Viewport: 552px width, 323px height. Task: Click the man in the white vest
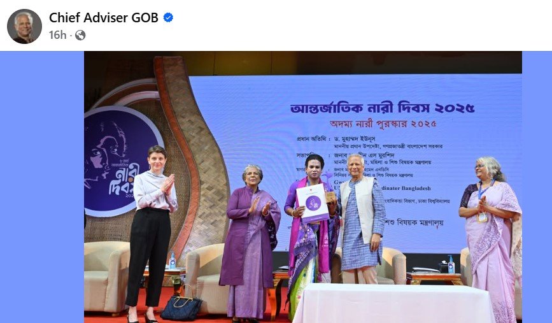(x=362, y=219)
